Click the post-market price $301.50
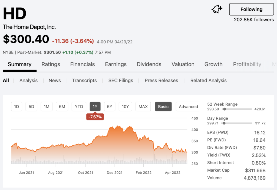This screenshot has width=277, height=190. [x=52, y=52]
